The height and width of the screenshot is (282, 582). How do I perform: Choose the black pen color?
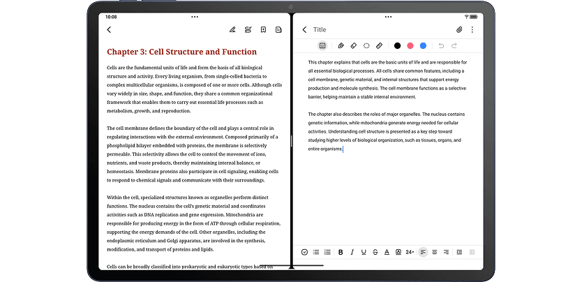click(x=398, y=45)
